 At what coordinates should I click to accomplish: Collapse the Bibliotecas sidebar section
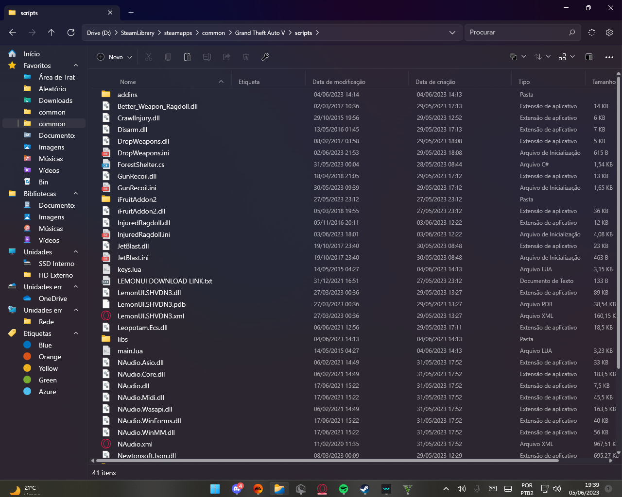[76, 194]
